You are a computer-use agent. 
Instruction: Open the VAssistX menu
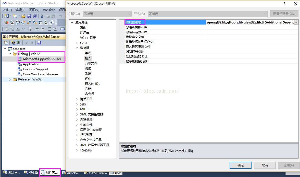(x=49, y=10)
